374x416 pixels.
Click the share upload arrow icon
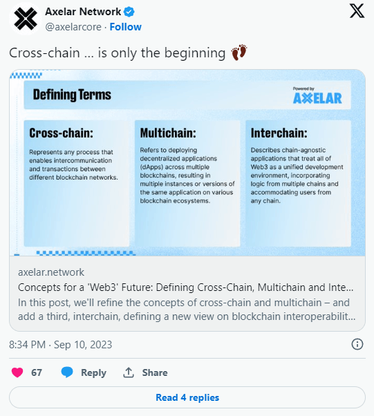129,372
